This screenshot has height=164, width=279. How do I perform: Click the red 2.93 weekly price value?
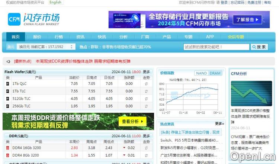pos(74,148)
